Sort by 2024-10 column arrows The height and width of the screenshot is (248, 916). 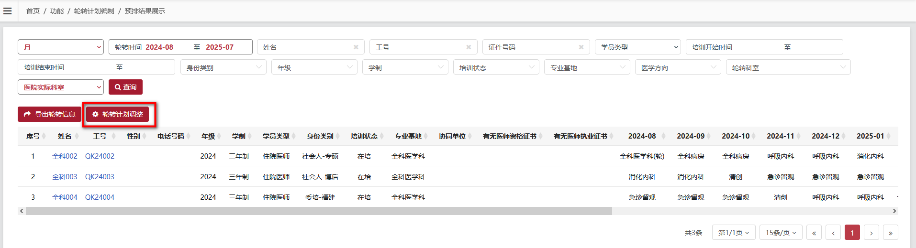point(754,136)
